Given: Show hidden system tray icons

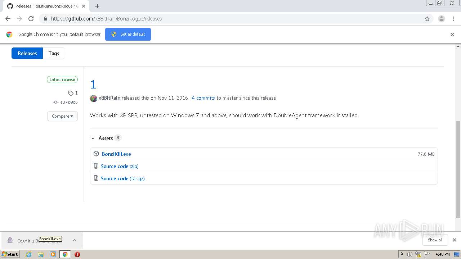Looking at the screenshot, I should 402,254.
